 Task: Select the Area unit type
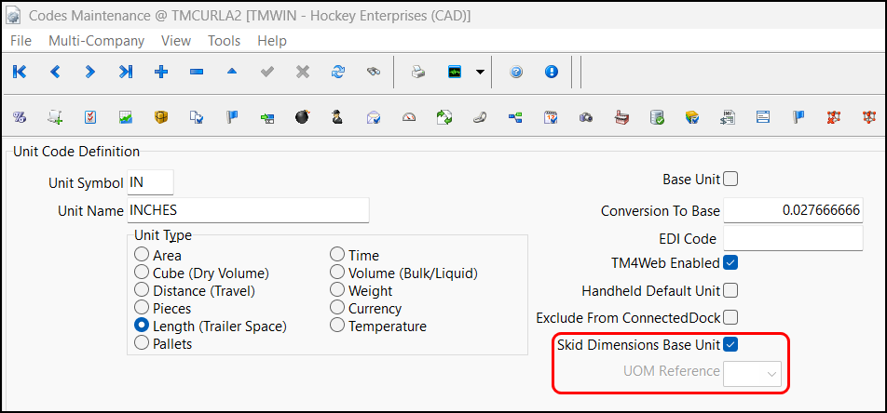click(142, 255)
